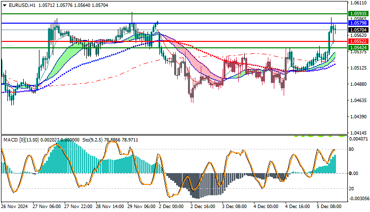
Task: Click the 1.04390 price scale value
Action: pos(359,117)
